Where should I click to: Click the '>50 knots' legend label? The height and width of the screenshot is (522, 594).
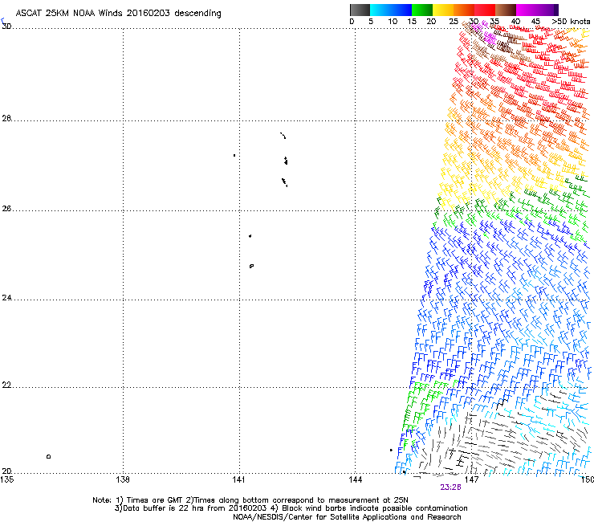pos(571,22)
